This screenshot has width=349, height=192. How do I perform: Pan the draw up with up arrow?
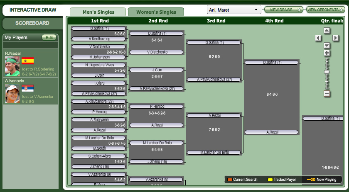tap(327, 30)
